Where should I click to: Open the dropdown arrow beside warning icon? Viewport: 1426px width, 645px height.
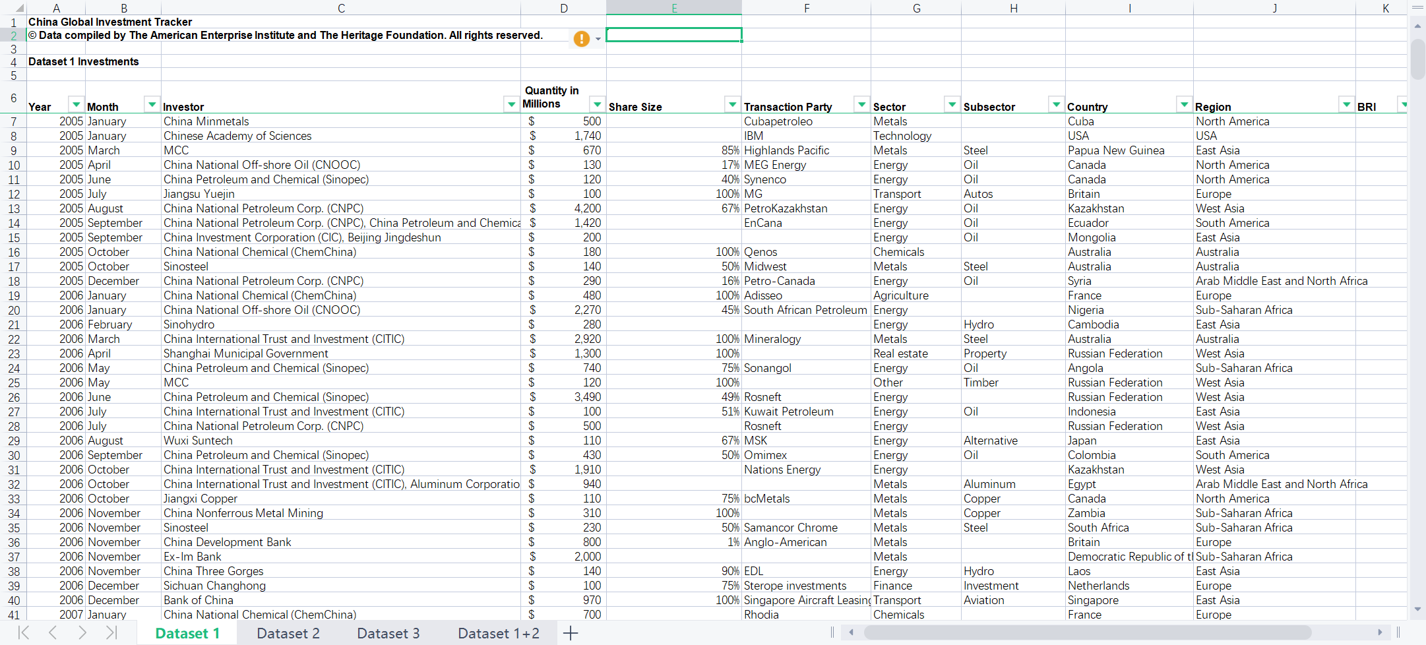(598, 39)
